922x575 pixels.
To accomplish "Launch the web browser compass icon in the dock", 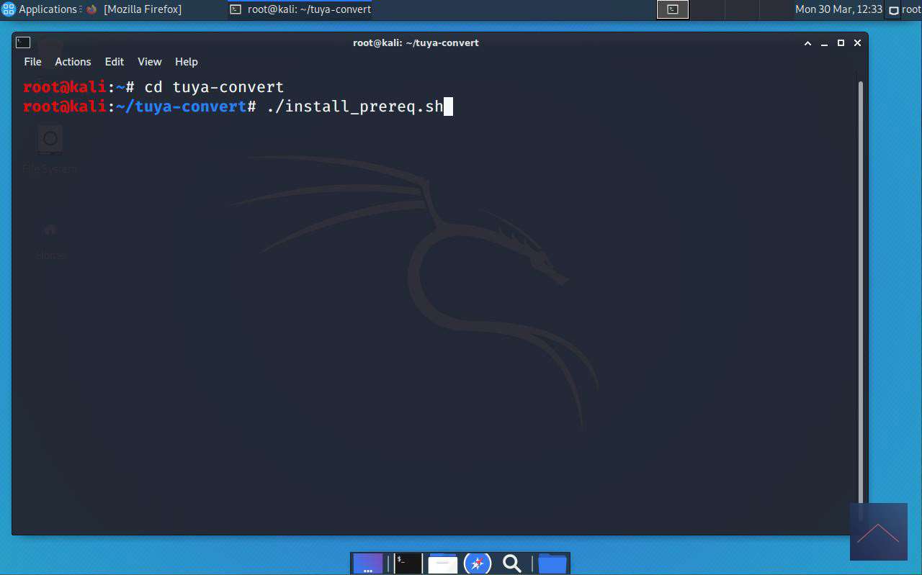I will coord(478,563).
